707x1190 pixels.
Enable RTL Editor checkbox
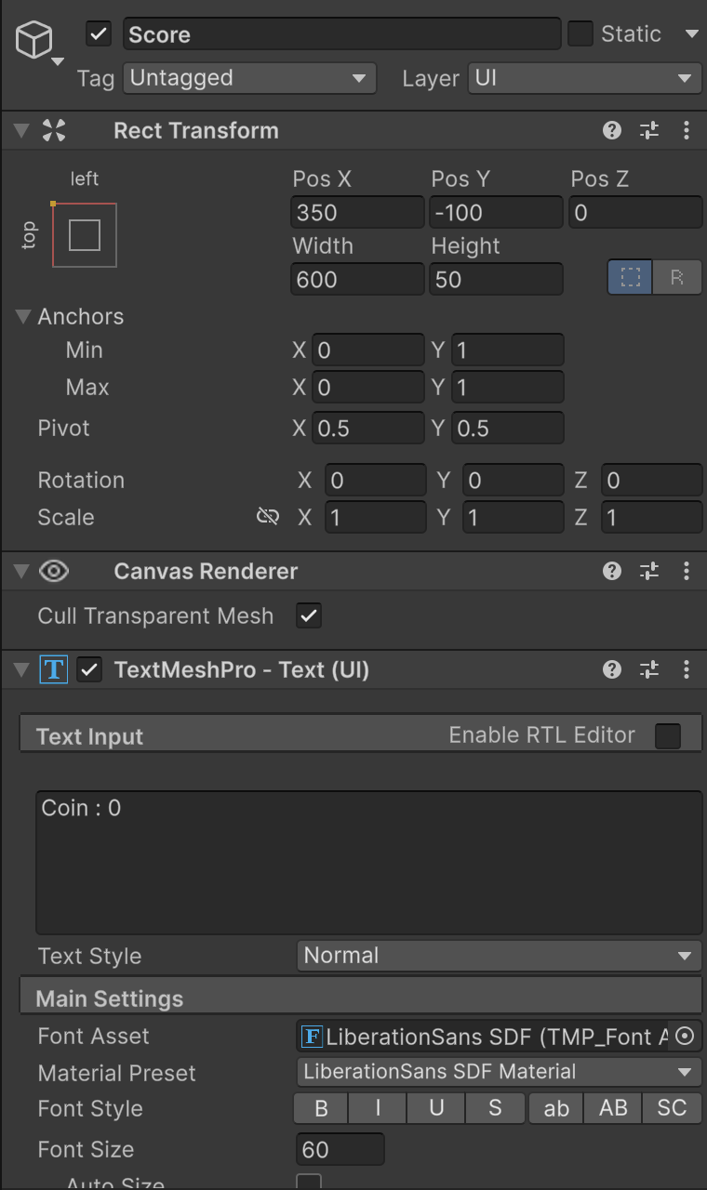pos(668,735)
